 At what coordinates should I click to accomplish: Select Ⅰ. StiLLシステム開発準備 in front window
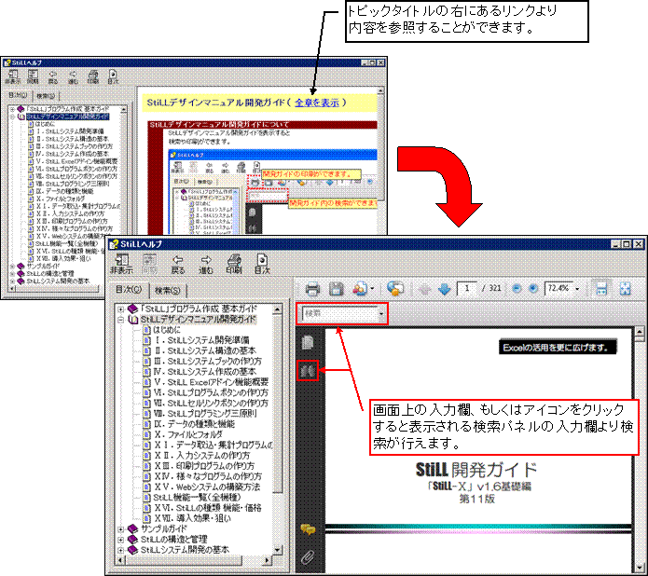(x=201, y=340)
